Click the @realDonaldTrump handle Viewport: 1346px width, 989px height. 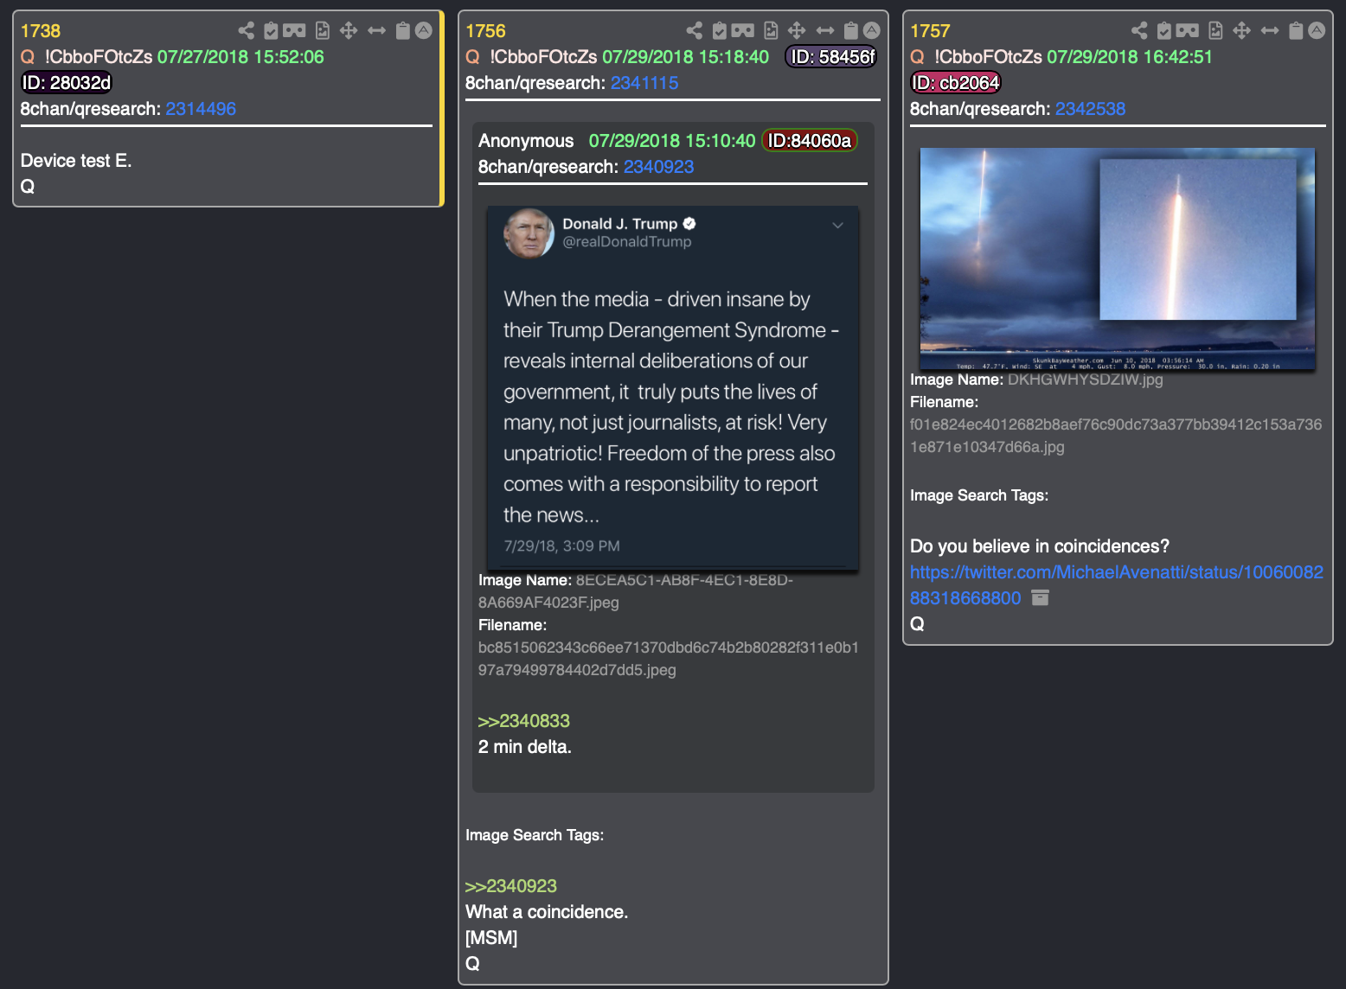627,242
